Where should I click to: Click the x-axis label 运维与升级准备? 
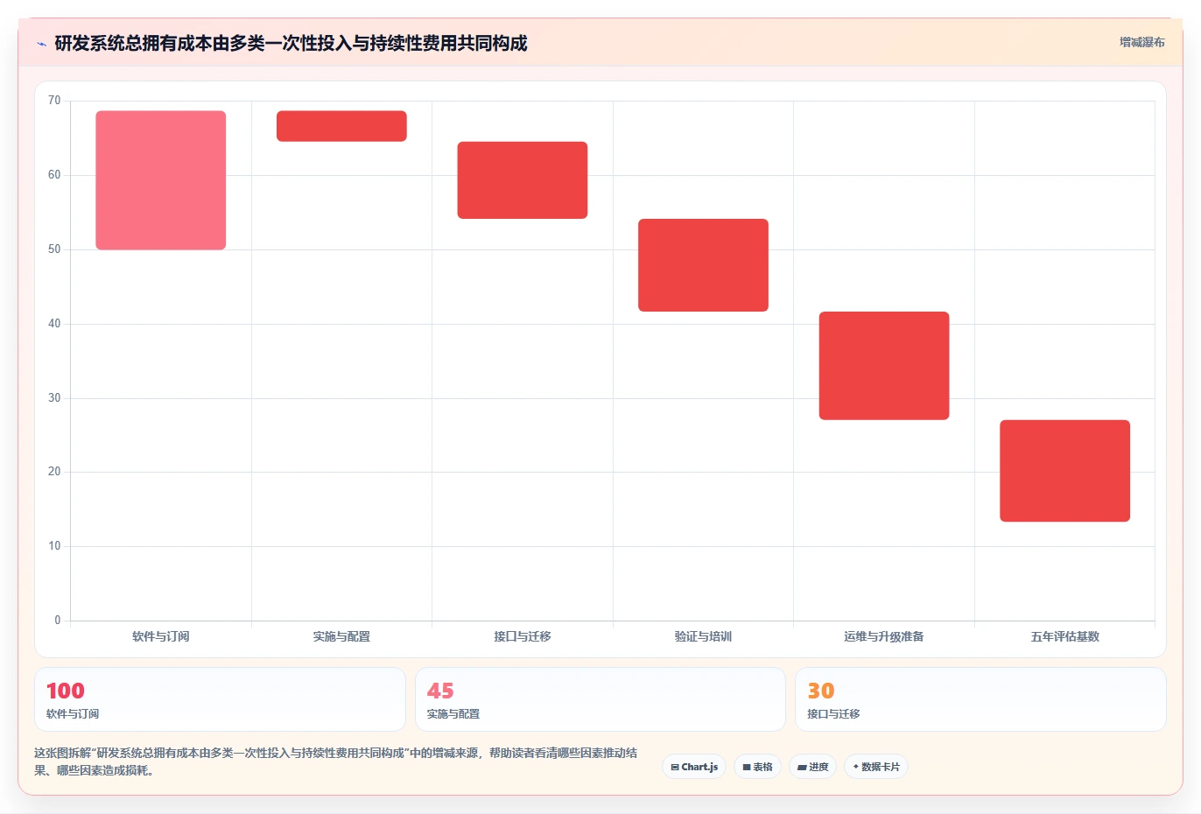(884, 636)
